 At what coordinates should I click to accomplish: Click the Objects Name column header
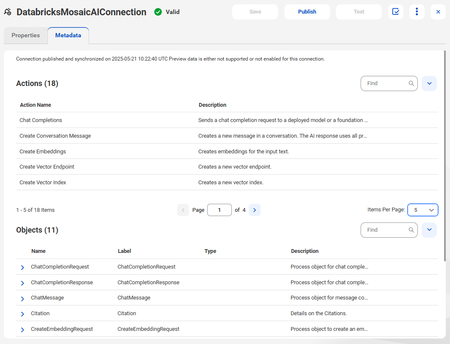(x=39, y=251)
